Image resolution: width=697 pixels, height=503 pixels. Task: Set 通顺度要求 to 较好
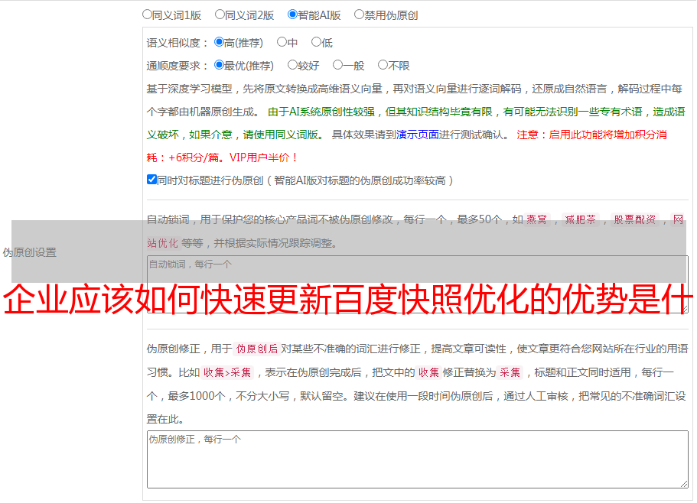click(292, 66)
